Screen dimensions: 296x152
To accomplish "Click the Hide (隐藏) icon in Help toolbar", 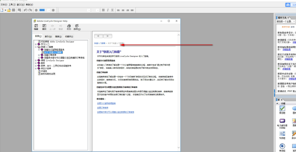I will point(36,27).
